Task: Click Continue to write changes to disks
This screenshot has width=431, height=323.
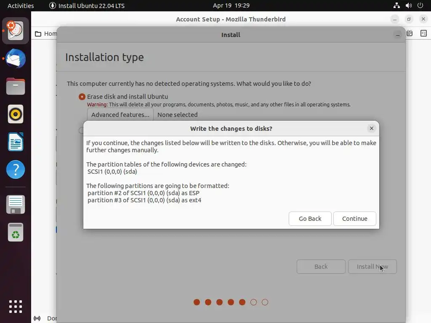Action: pyautogui.click(x=354, y=219)
